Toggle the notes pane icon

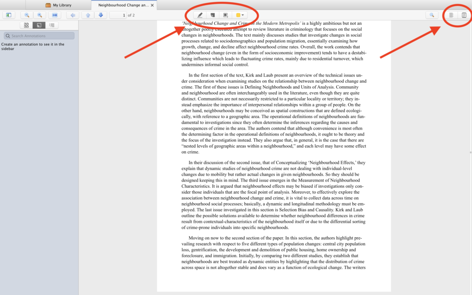(x=464, y=15)
